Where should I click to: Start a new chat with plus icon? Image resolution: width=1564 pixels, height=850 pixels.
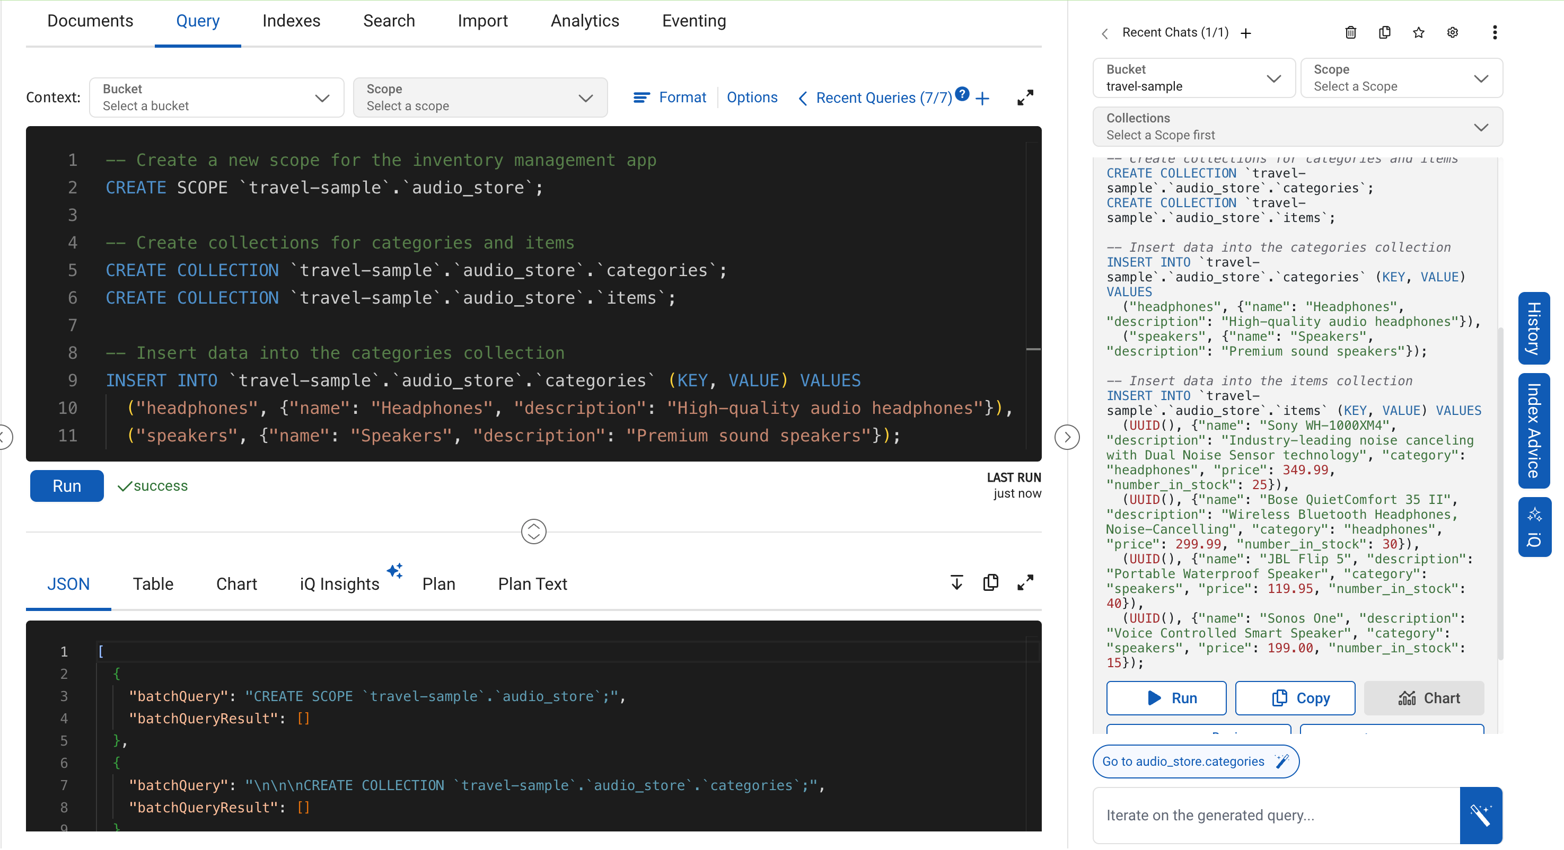(x=1246, y=33)
